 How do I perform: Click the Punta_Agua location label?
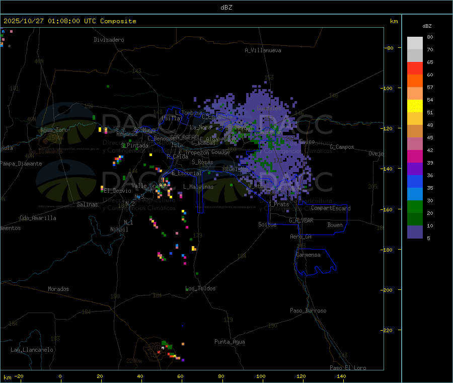coord(230,342)
